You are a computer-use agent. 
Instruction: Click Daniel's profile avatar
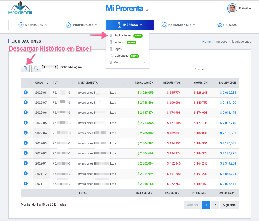point(232,8)
